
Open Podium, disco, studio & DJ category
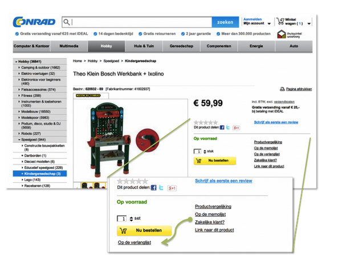click(40, 125)
